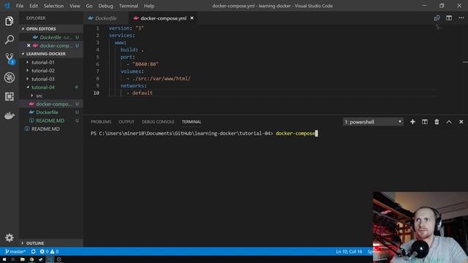
Task: Open the Extensions view
Action: point(10,96)
